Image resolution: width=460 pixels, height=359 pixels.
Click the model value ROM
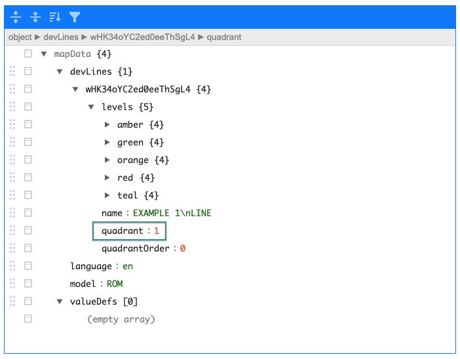pyautogui.click(x=115, y=284)
